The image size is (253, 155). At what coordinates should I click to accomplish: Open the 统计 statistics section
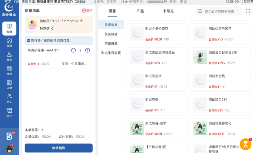[9, 112]
